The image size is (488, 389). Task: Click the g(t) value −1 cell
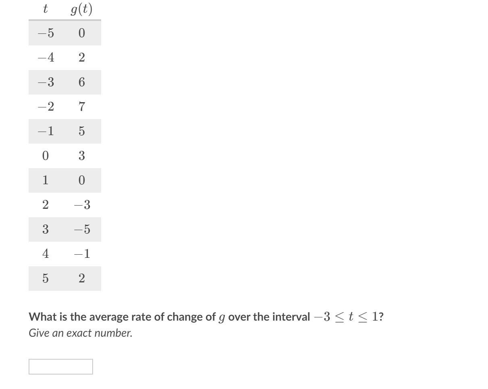81,254
